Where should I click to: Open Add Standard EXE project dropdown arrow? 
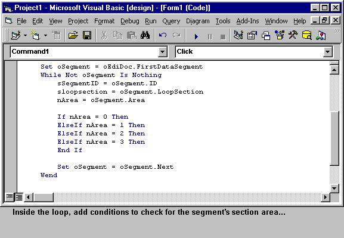point(25,35)
